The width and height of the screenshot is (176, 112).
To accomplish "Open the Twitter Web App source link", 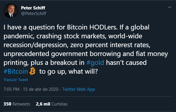I will point(79,89).
